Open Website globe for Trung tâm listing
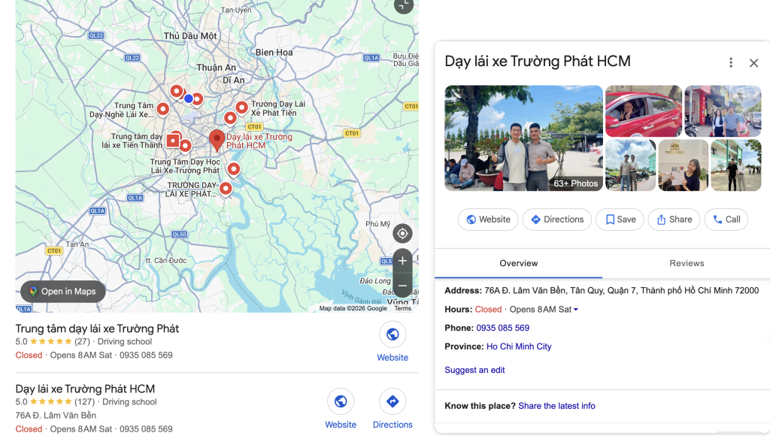Viewport: 770px width, 436px height. (x=393, y=335)
